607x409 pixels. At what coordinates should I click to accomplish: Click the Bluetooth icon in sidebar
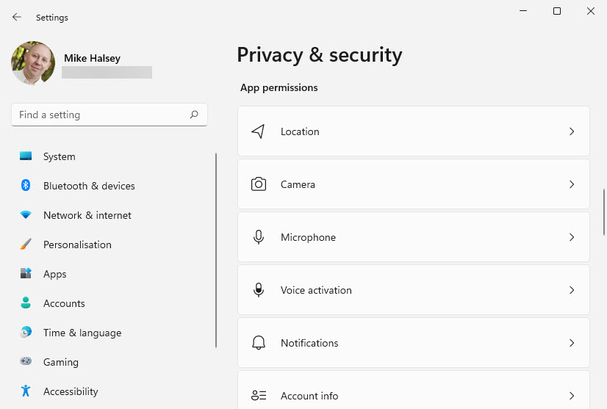click(x=26, y=186)
